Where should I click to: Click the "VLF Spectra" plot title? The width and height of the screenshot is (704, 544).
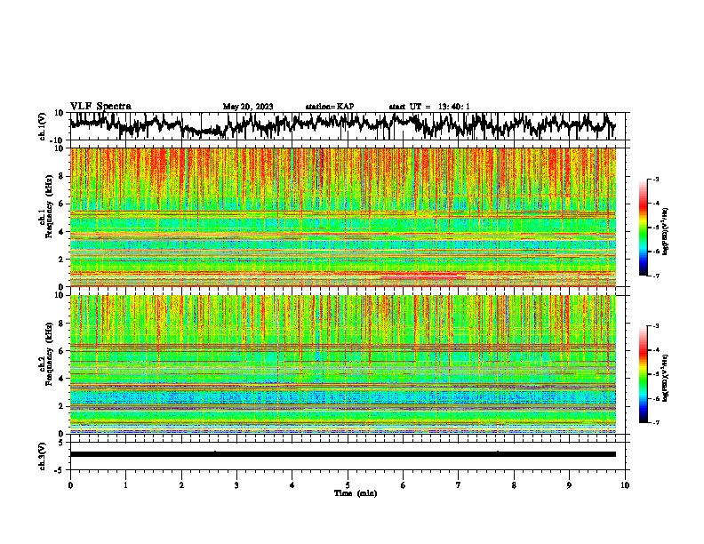(100, 107)
